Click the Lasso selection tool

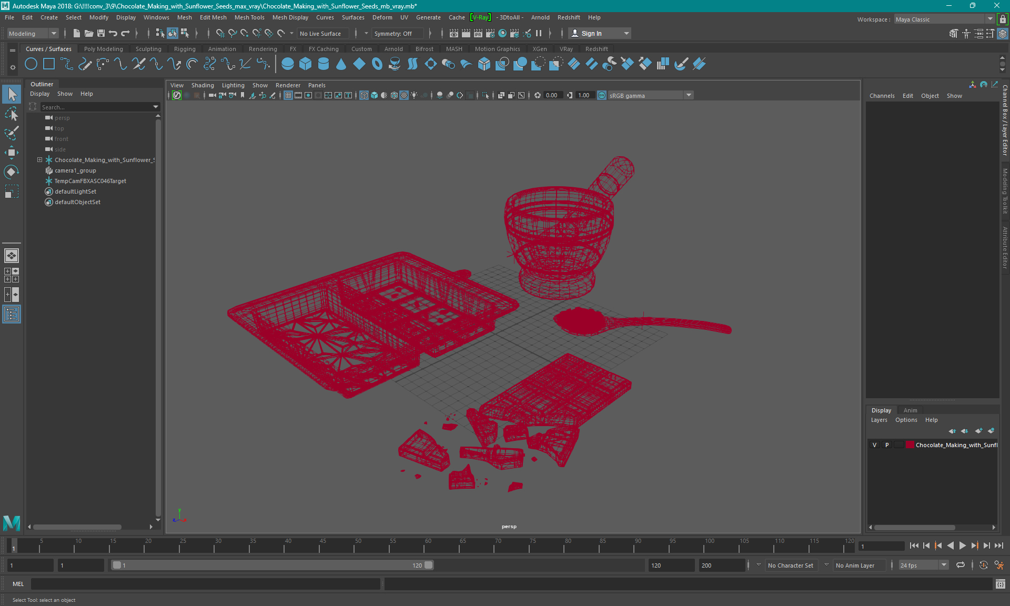[x=12, y=114]
